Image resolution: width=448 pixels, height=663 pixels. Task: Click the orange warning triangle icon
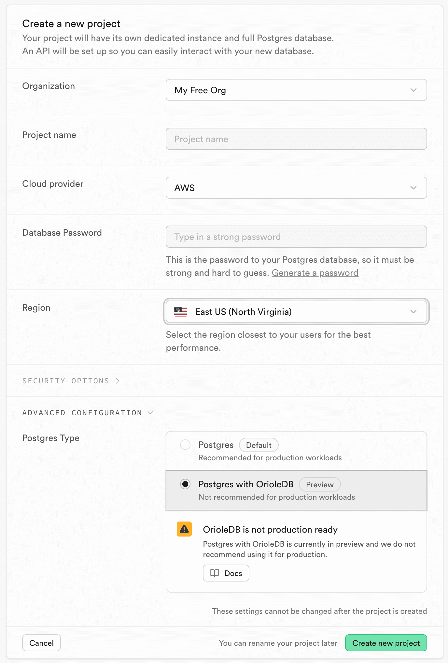pyautogui.click(x=184, y=529)
